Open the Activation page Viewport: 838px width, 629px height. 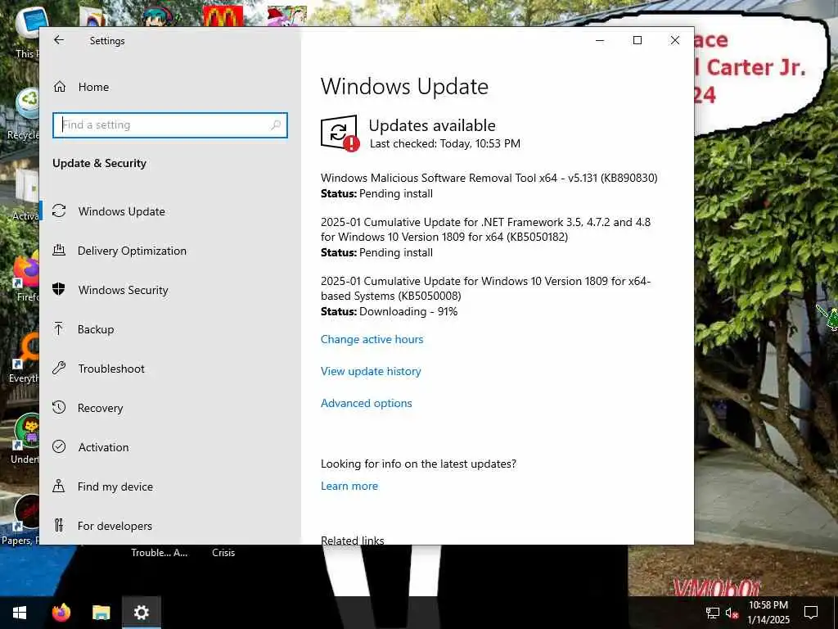pyautogui.click(x=170, y=447)
